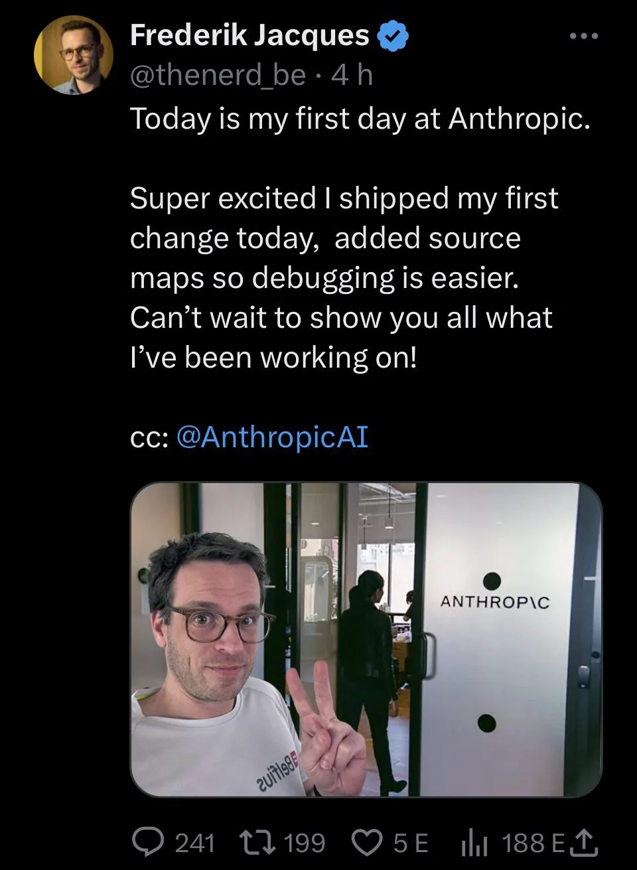This screenshot has height=870, width=637.
Task: Open Frederik Jacques profile picture
Action: click(x=74, y=54)
